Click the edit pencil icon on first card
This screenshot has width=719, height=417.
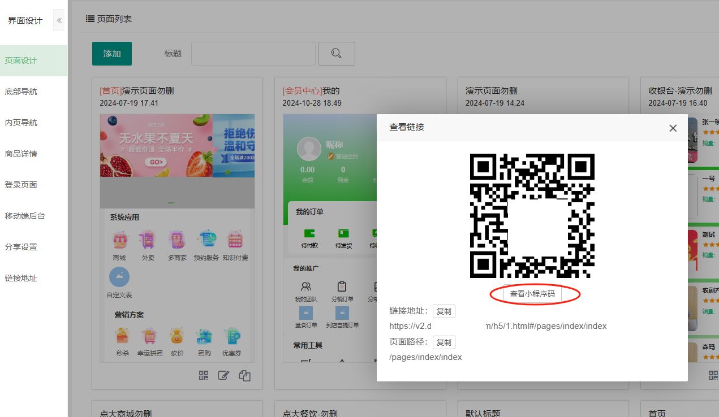coord(223,375)
